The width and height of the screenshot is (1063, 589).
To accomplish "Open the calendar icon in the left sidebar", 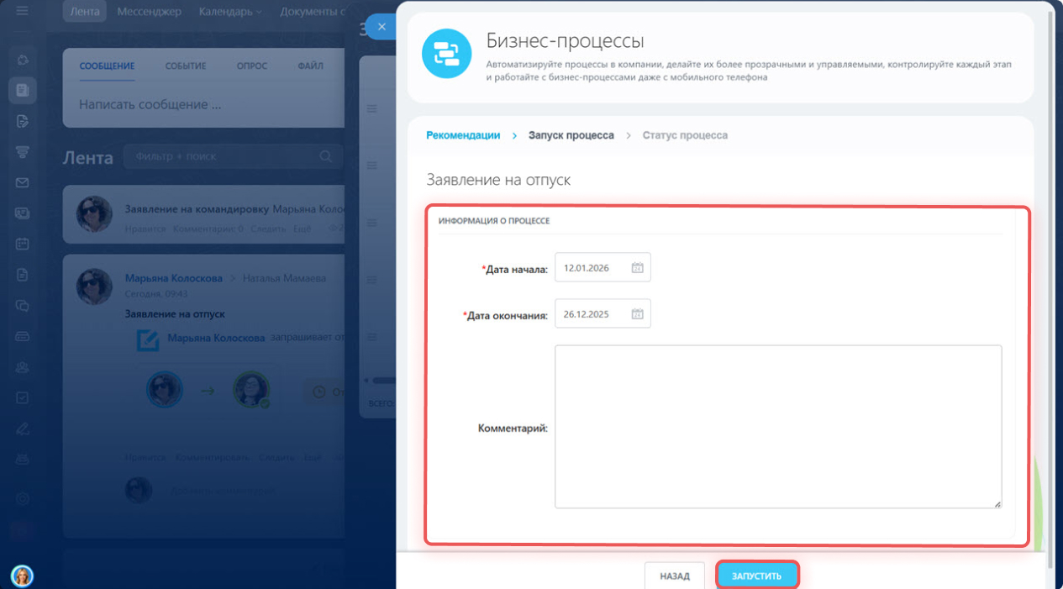I will [x=23, y=244].
